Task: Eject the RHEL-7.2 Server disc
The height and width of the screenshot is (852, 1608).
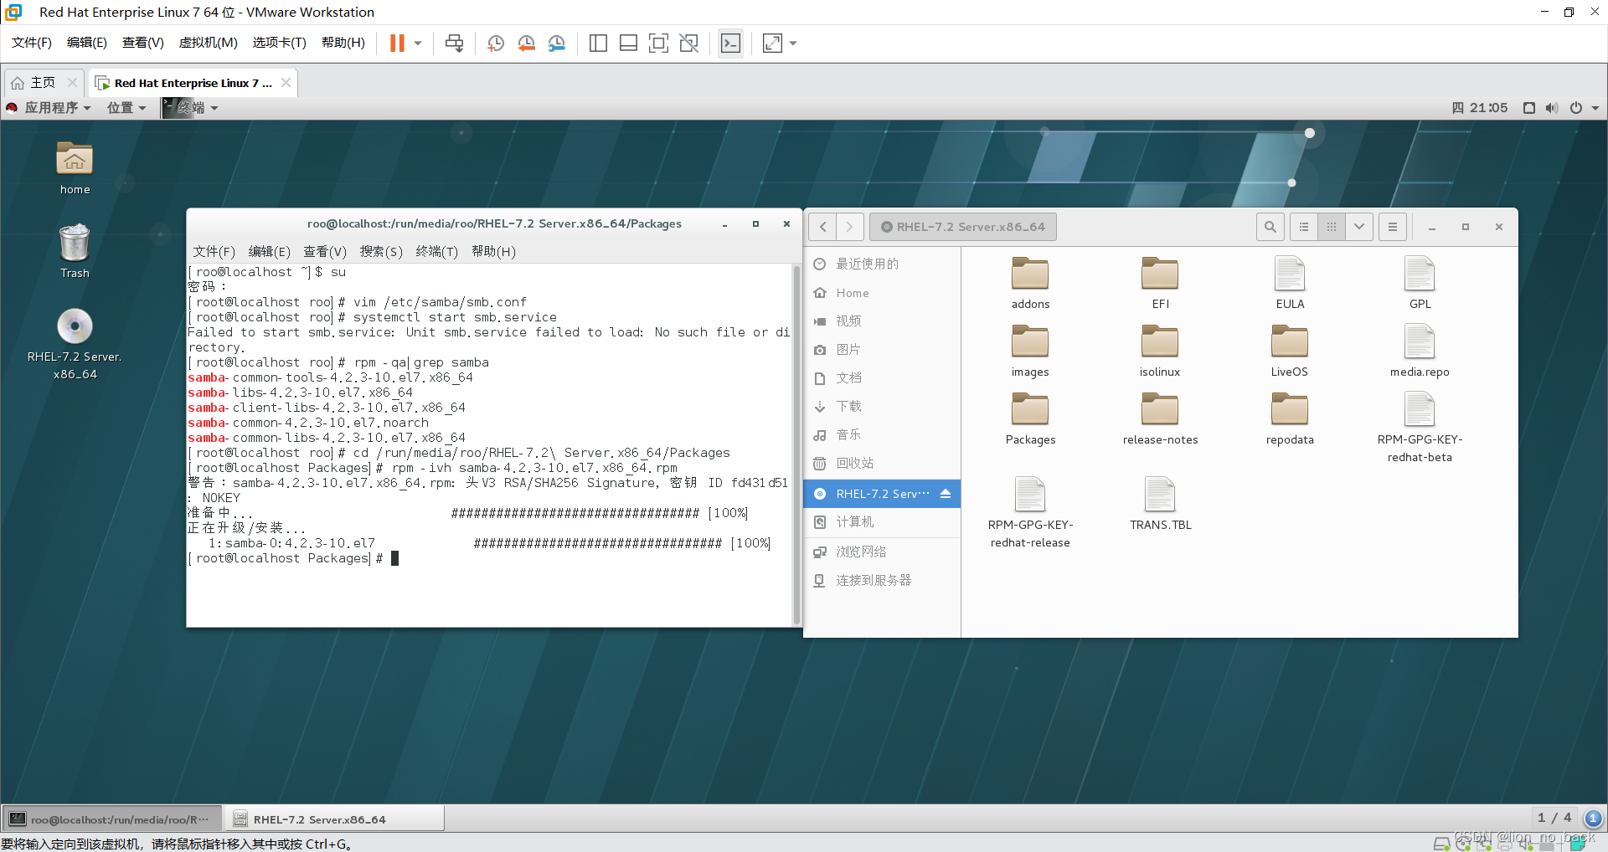Action: click(x=946, y=494)
